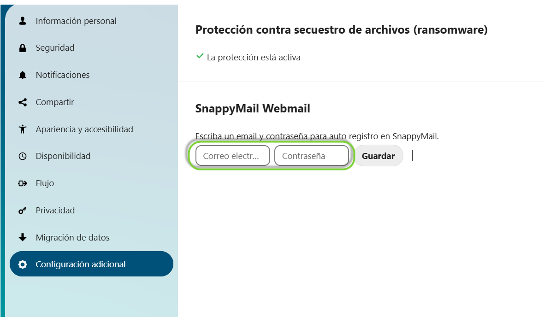
Task: Click the Flujo arrow icon
Action: (x=23, y=183)
